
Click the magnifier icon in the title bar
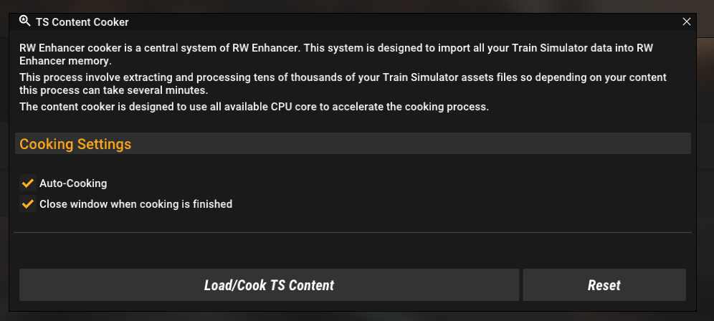(x=24, y=21)
